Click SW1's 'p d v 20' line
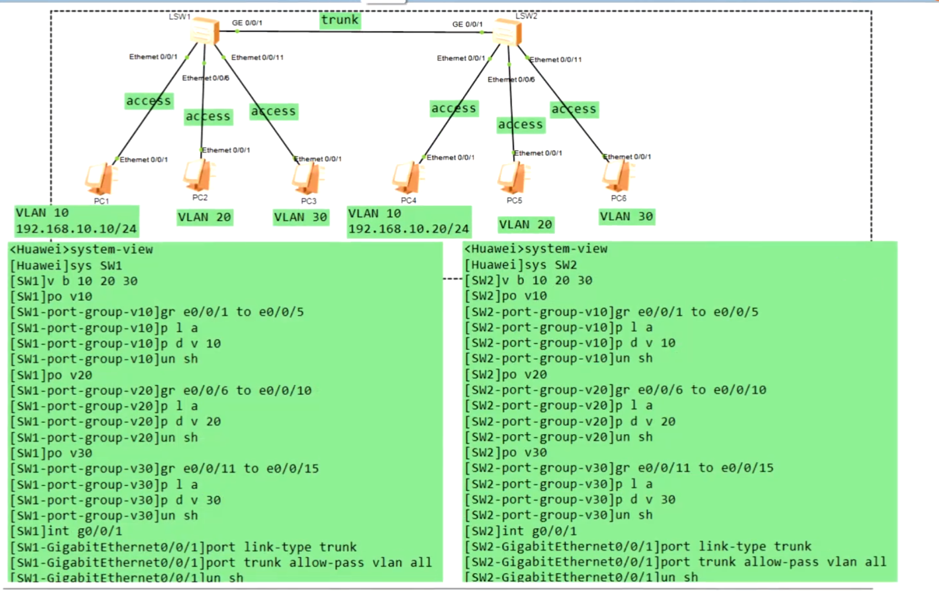 point(116,422)
